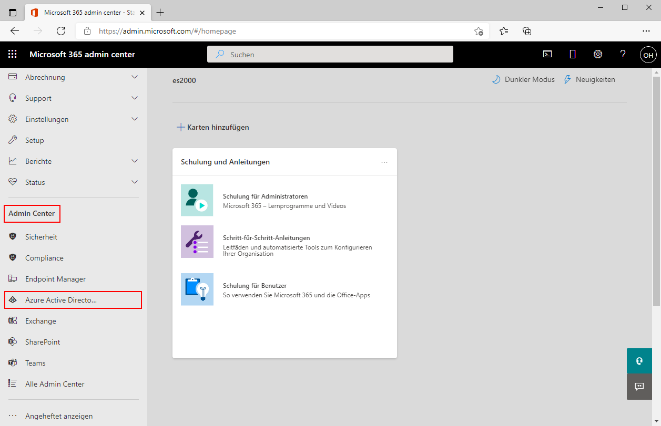Image resolution: width=661 pixels, height=426 pixels.
Task: Expand the Support chevron
Action: point(135,98)
